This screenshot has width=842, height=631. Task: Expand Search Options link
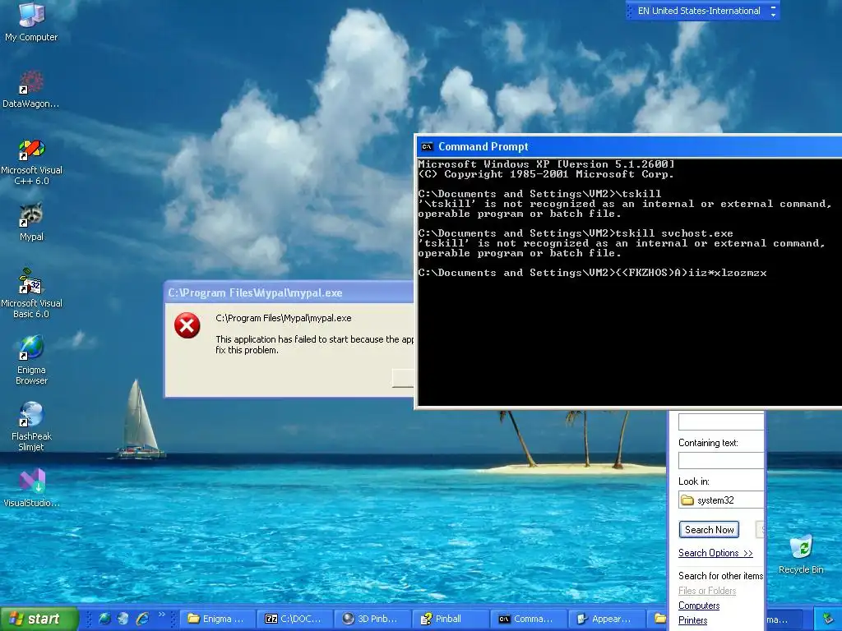pos(715,553)
